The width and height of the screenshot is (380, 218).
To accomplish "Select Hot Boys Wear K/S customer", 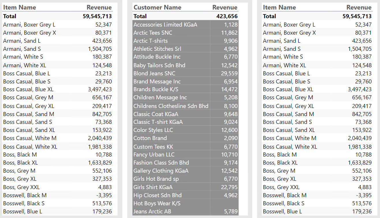I will 157,203.
